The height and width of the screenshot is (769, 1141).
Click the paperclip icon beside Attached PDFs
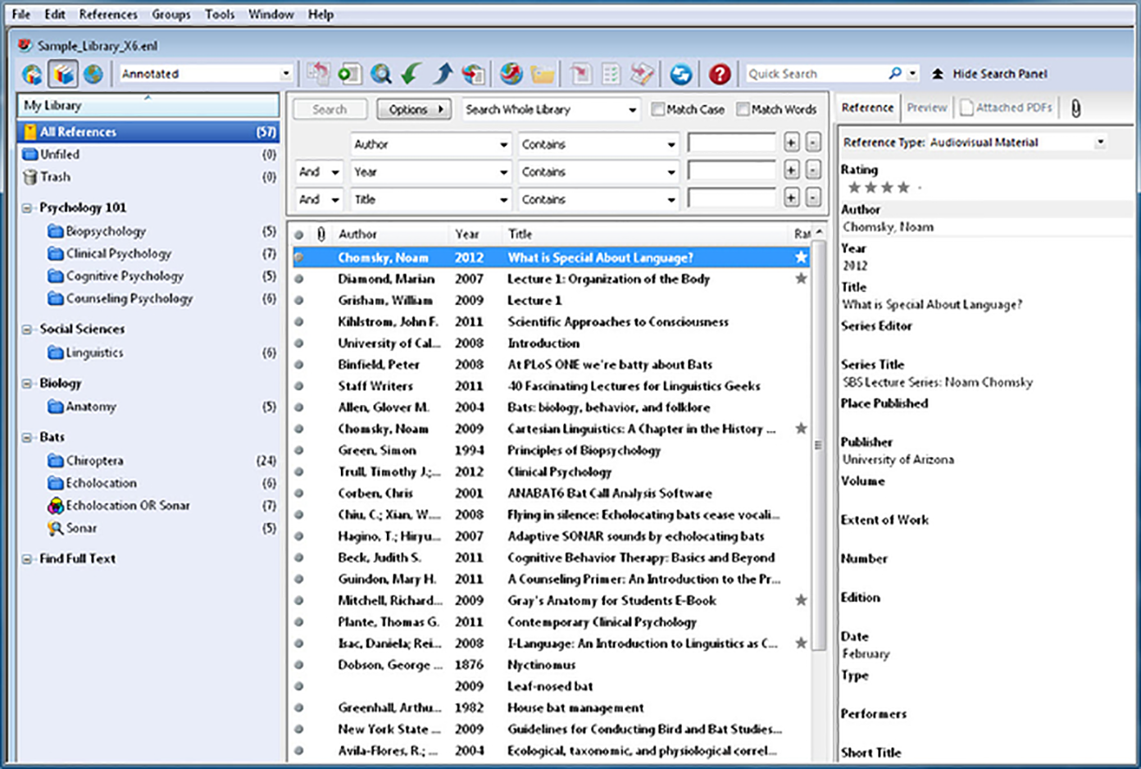pyautogui.click(x=1075, y=108)
